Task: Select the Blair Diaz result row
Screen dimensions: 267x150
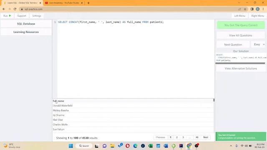Action: tap(133, 120)
